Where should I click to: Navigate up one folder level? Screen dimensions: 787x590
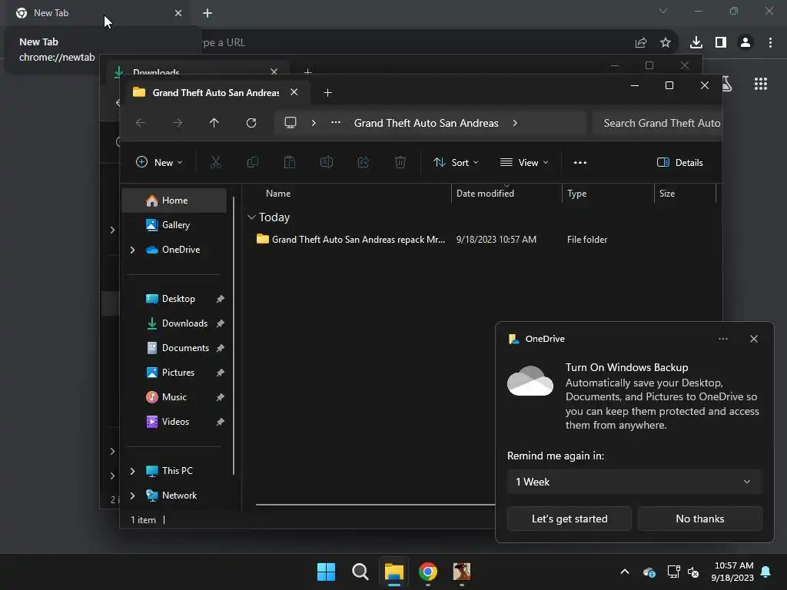coord(214,123)
